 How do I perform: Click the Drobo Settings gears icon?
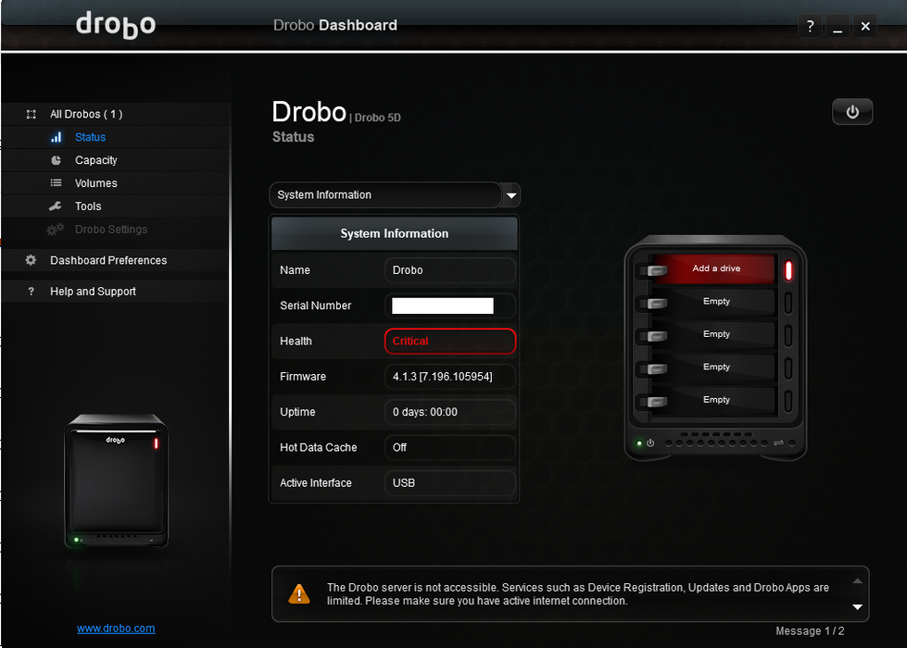[x=55, y=230]
